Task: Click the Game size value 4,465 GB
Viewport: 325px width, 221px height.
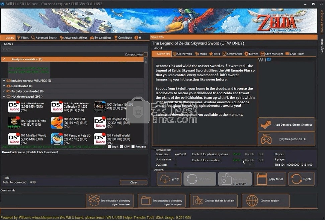Action: point(180,154)
